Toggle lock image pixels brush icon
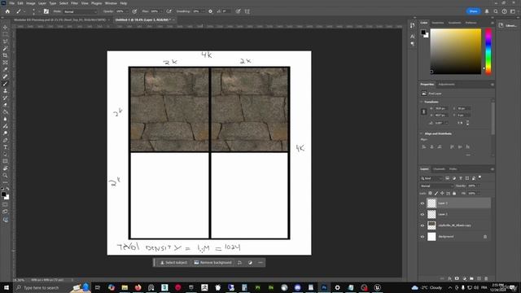This screenshot has width=521, height=293. (x=436, y=193)
